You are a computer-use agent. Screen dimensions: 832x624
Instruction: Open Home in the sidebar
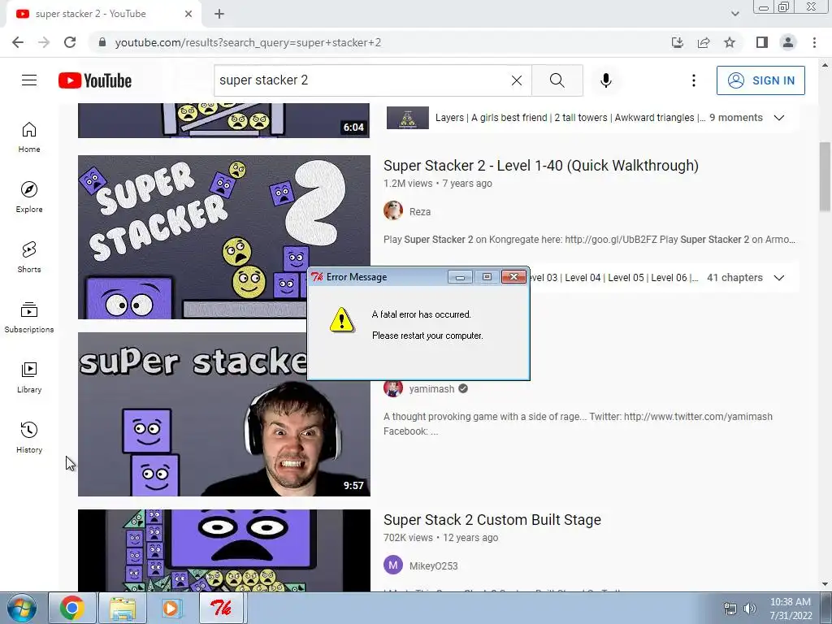point(29,137)
